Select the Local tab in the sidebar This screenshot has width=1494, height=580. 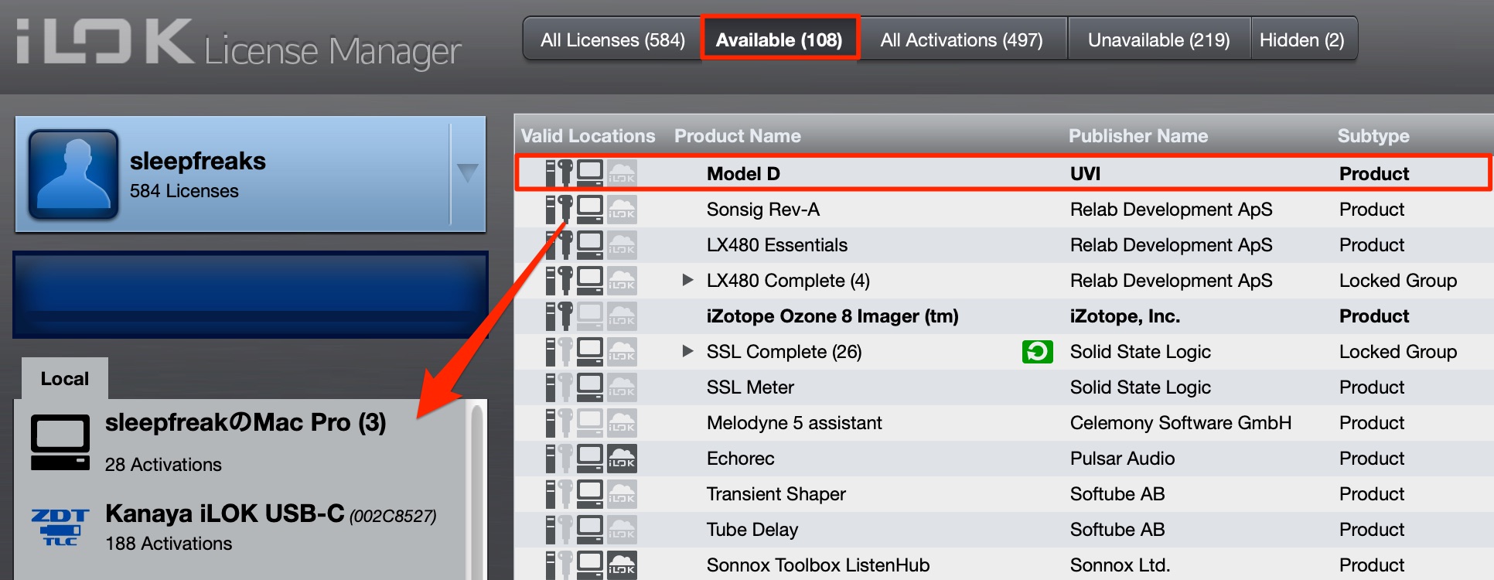click(x=65, y=379)
